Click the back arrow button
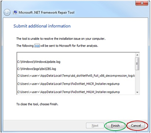Screen dimensions: 151x133 tap(7, 12)
